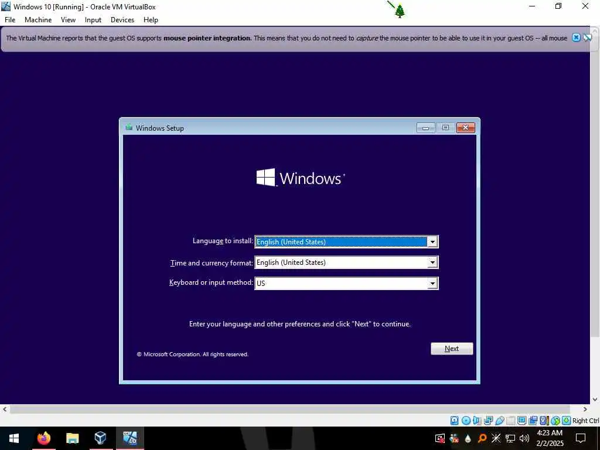Click the audio indicator icon in VirtualBox status bar
Screen dimensions: 600x450
tap(477, 421)
